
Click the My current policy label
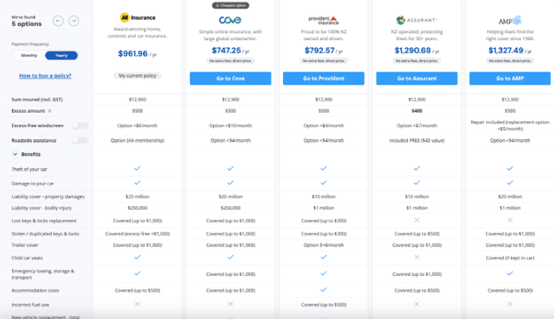pos(138,76)
